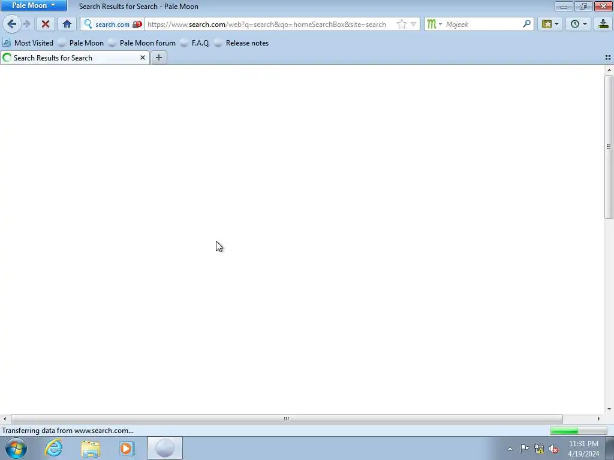This screenshot has height=460, width=614.
Task: Click the horizontal scrollbar left arrow
Action: 4,419
